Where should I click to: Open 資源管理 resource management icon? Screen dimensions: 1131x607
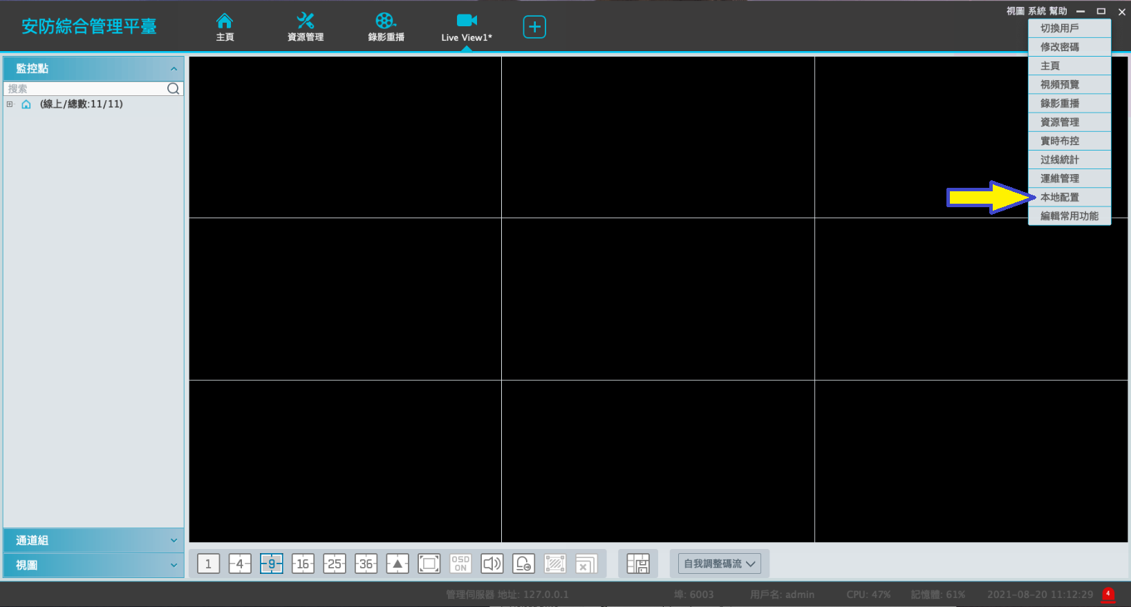(x=305, y=27)
